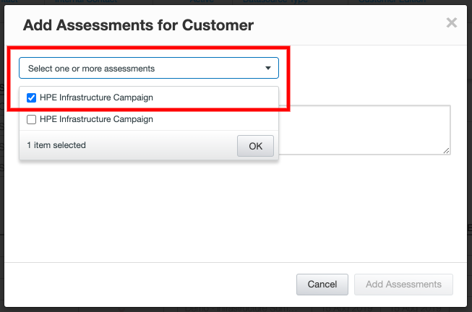Image resolution: width=472 pixels, height=312 pixels.
Task: Click the Active column header behind dialog
Action: (202, 2)
